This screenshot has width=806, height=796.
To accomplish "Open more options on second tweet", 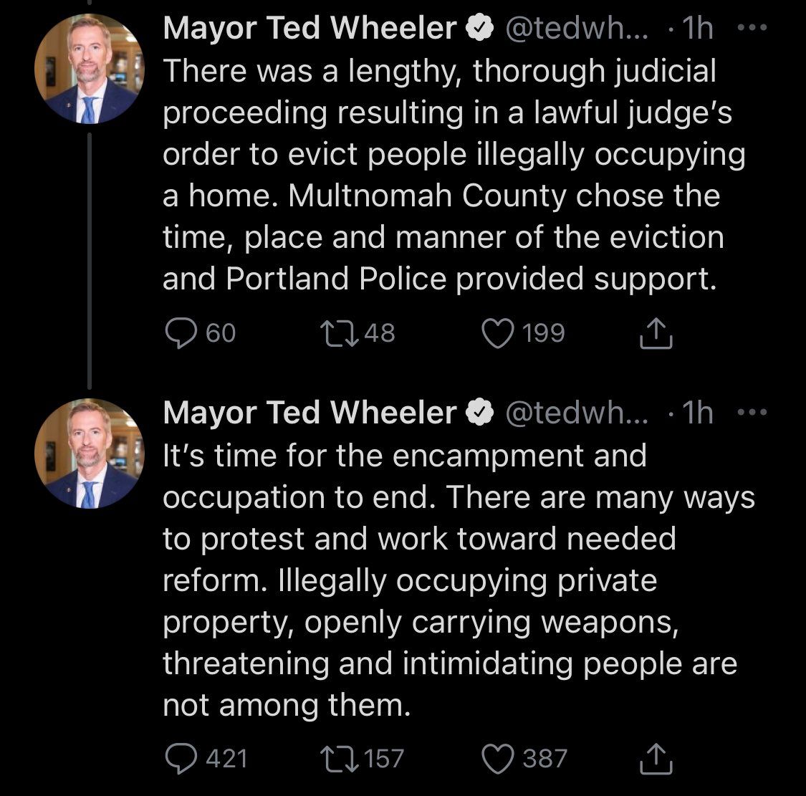I will [x=752, y=413].
